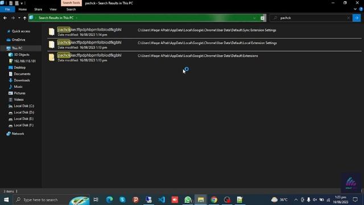The width and height of the screenshot is (364, 205).
Task: Click the taskbar Type here to search box
Action: pyautogui.click(x=52, y=200)
